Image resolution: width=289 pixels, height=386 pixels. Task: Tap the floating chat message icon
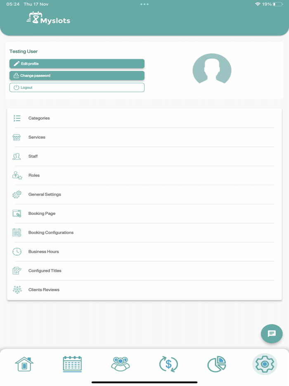pyautogui.click(x=272, y=334)
